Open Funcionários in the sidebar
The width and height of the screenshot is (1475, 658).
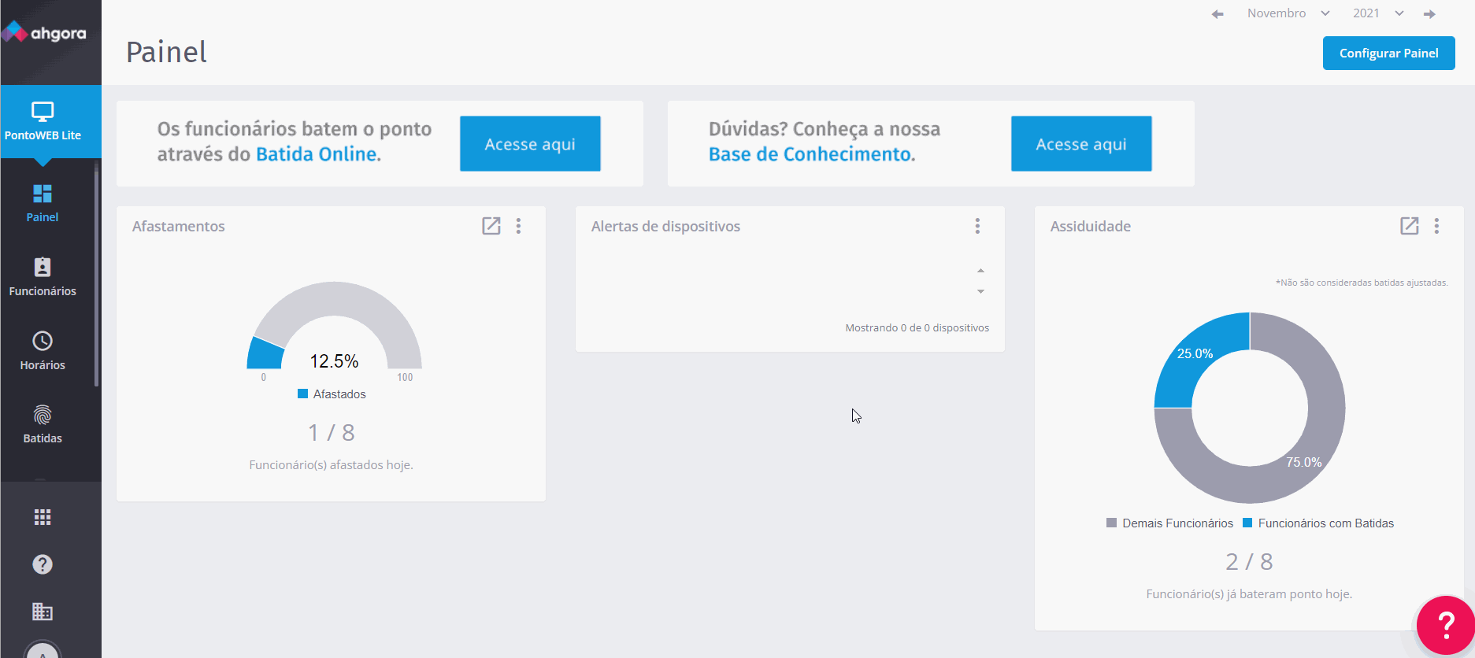coord(43,277)
